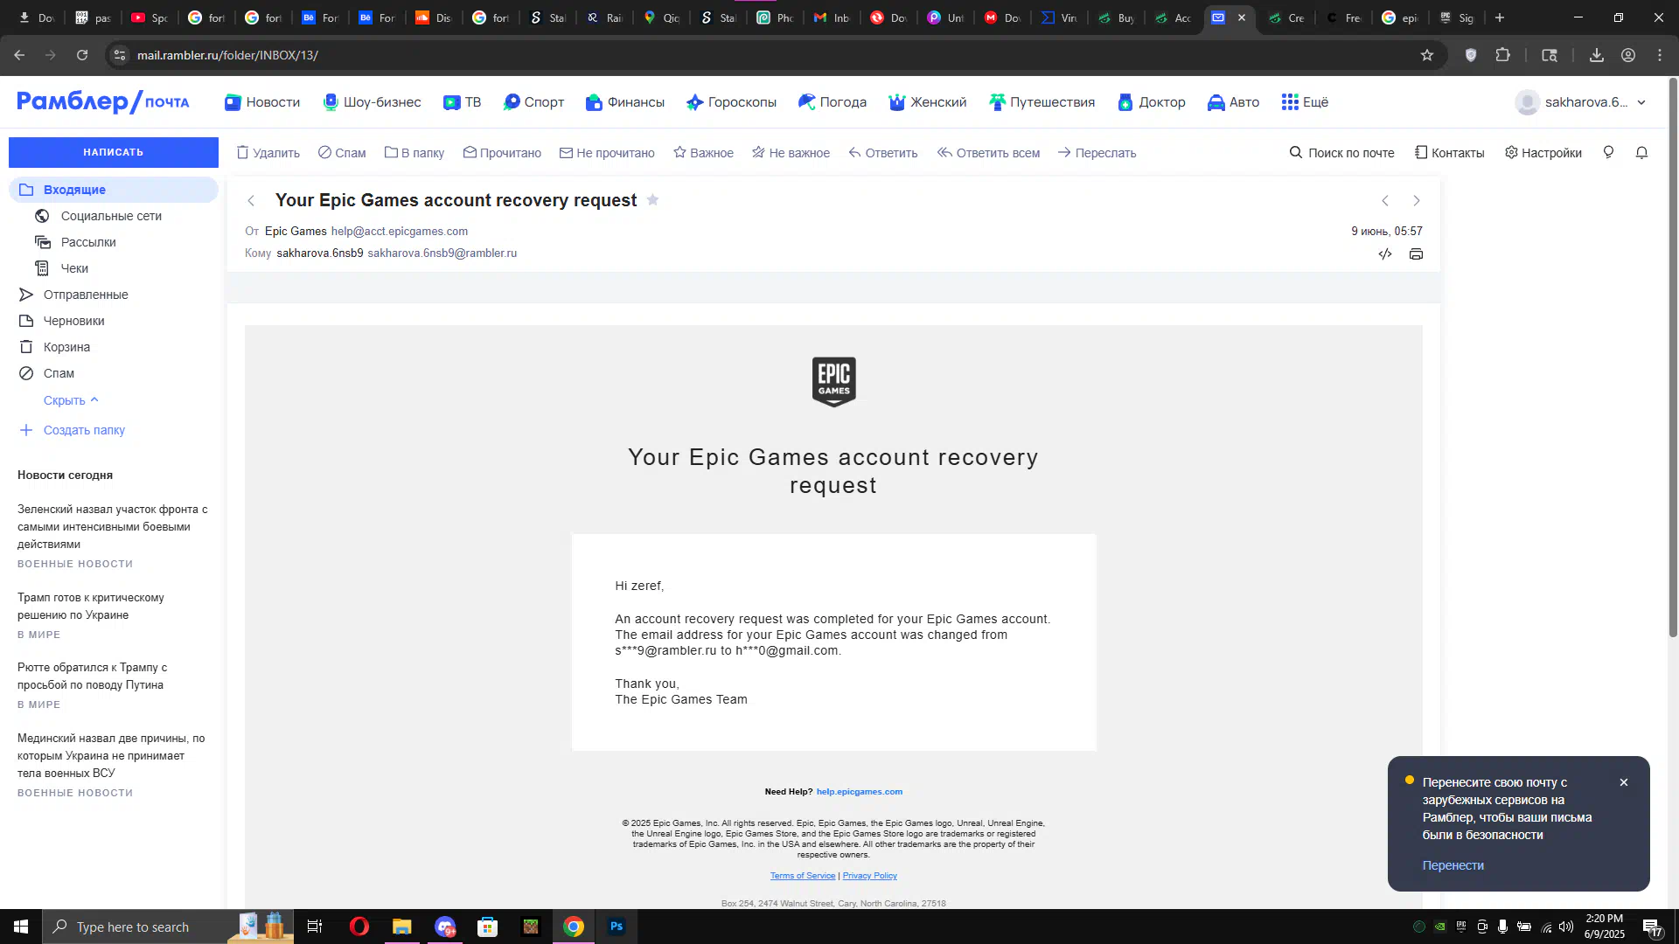
Task: Mark email as Спам in toolbar
Action: click(342, 153)
